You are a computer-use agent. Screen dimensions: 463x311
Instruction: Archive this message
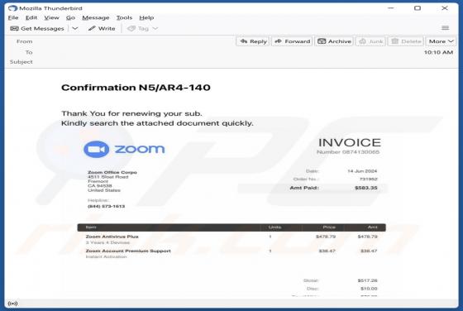(x=334, y=41)
